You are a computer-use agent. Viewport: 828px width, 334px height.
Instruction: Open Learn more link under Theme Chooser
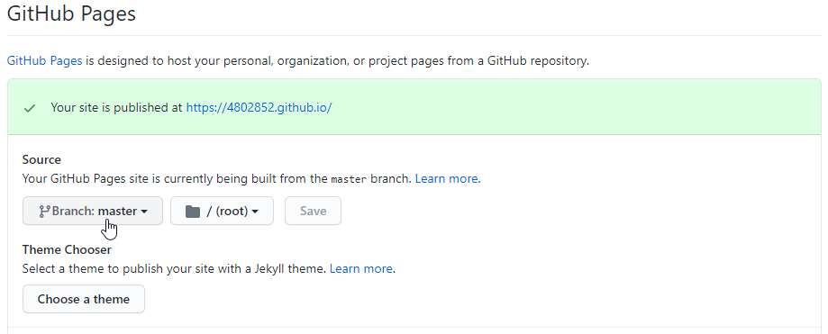pyautogui.click(x=360, y=269)
